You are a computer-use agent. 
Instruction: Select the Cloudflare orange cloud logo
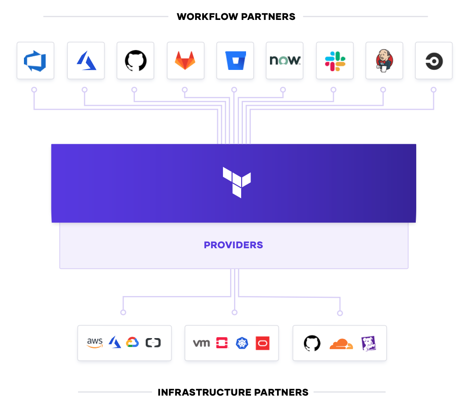click(x=341, y=344)
